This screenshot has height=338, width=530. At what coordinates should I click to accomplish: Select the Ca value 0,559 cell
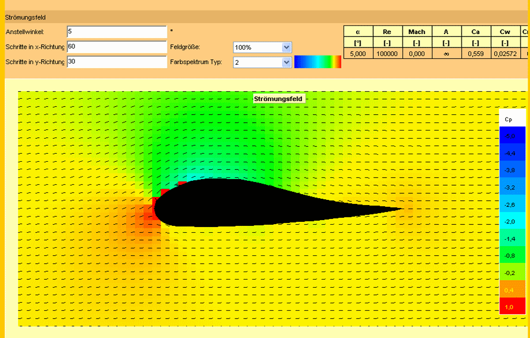[x=476, y=54]
